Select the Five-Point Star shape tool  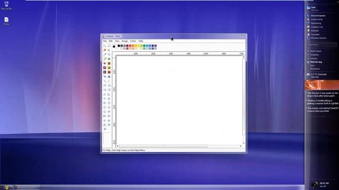click(109, 121)
